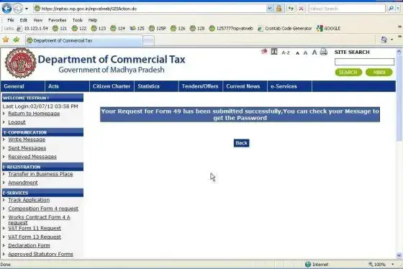
Task: Click the browser Back arrow icon
Action: tap(7, 9)
